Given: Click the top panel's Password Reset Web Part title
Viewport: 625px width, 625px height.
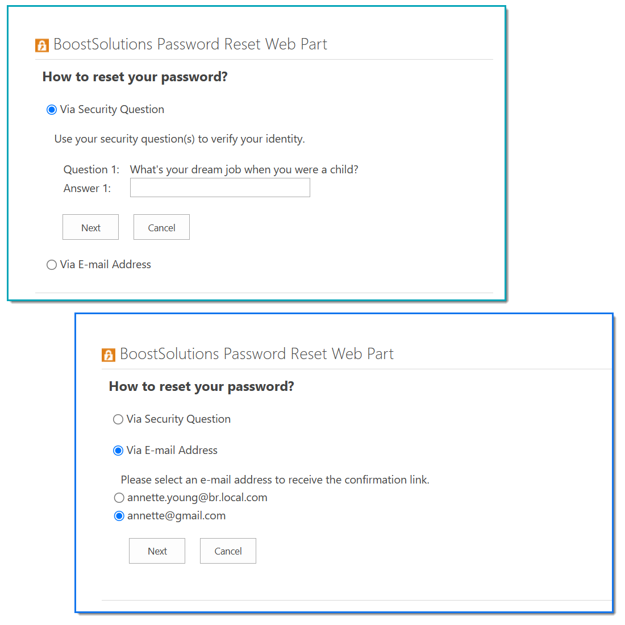Looking at the screenshot, I should [x=190, y=44].
